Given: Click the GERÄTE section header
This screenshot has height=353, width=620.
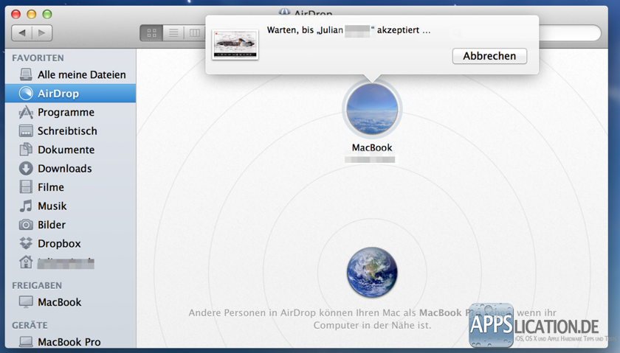Looking at the screenshot, I should (30, 325).
